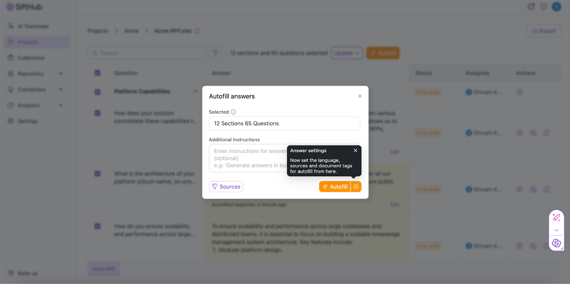The image size is (570, 284).
Task: Expand the Repository sidebar menu
Action: tap(61, 74)
